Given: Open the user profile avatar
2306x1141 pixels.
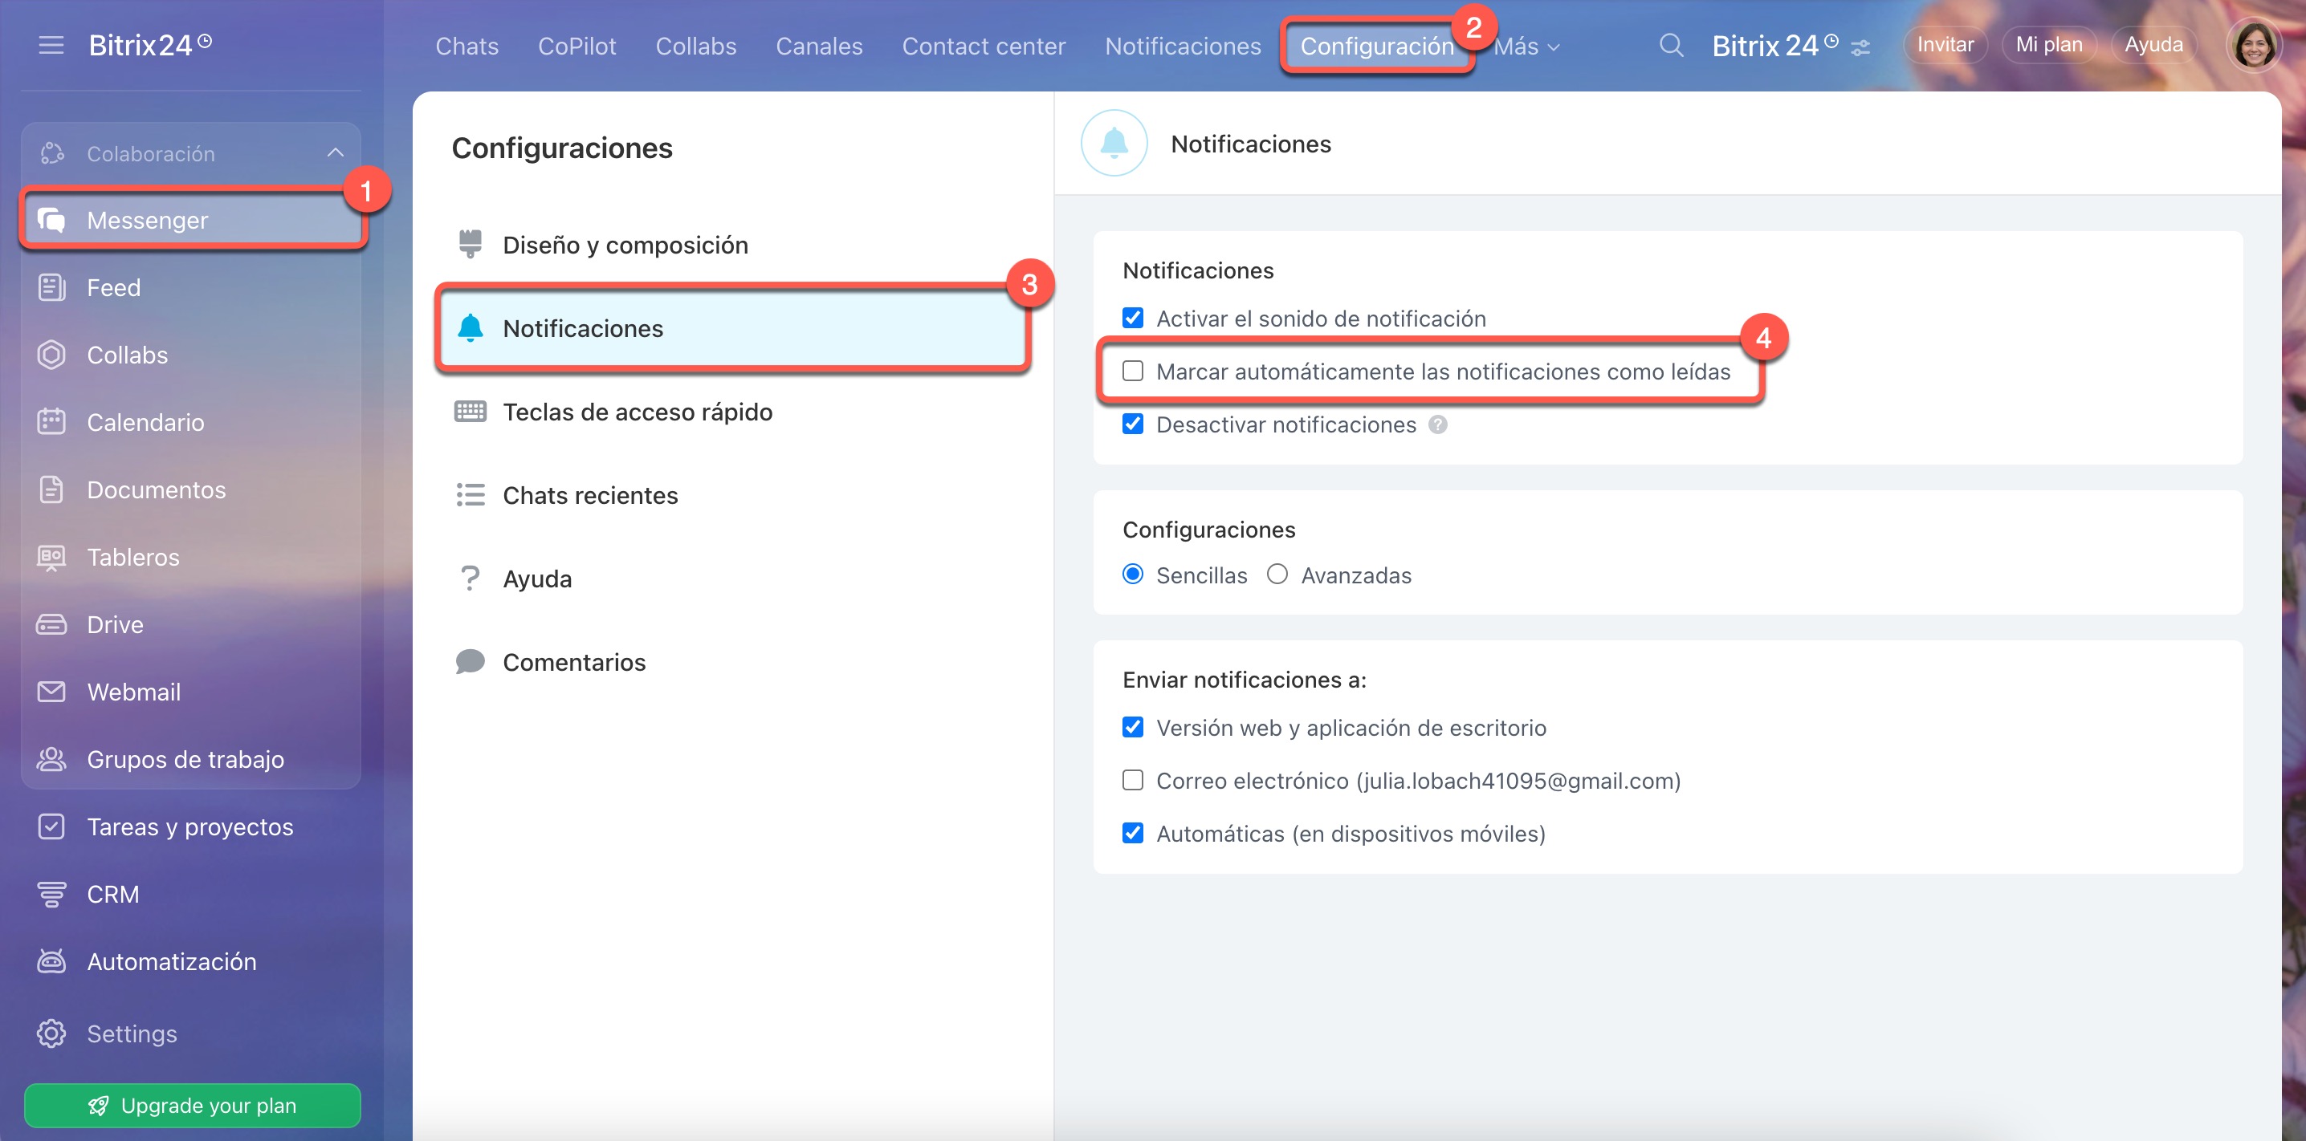Looking at the screenshot, I should (x=2252, y=45).
